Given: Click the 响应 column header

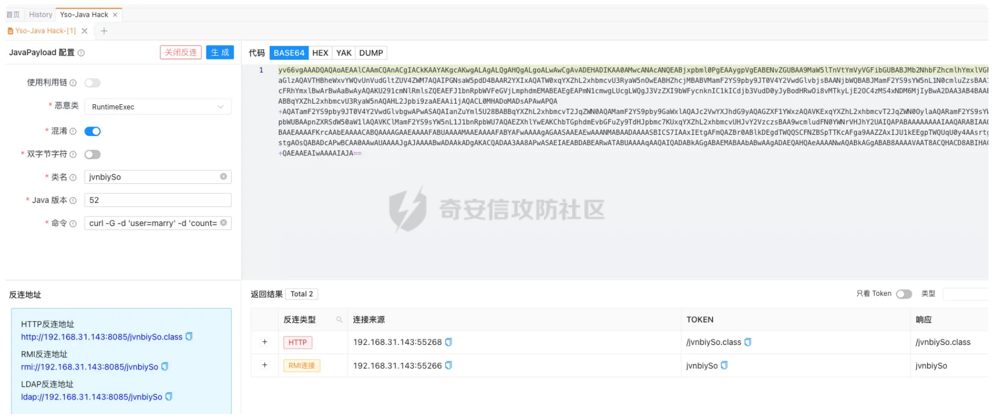Looking at the screenshot, I should tap(924, 320).
